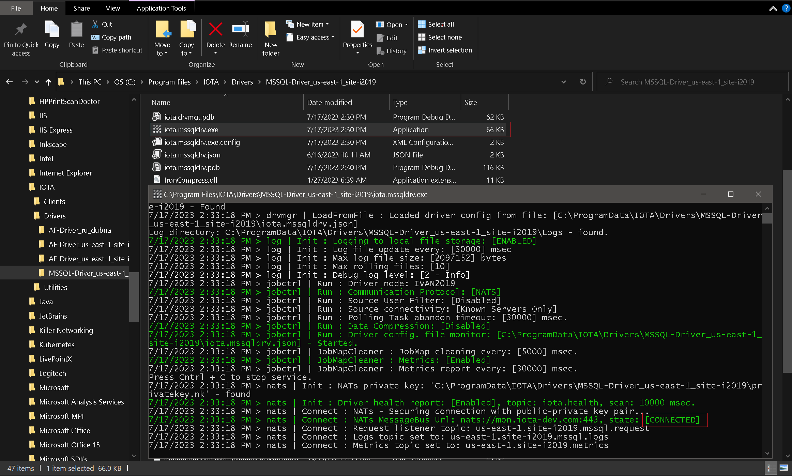Screen dimensions: 792x476
Task: Expand the chevron after Drivers breadcrumb
Action: click(260, 82)
